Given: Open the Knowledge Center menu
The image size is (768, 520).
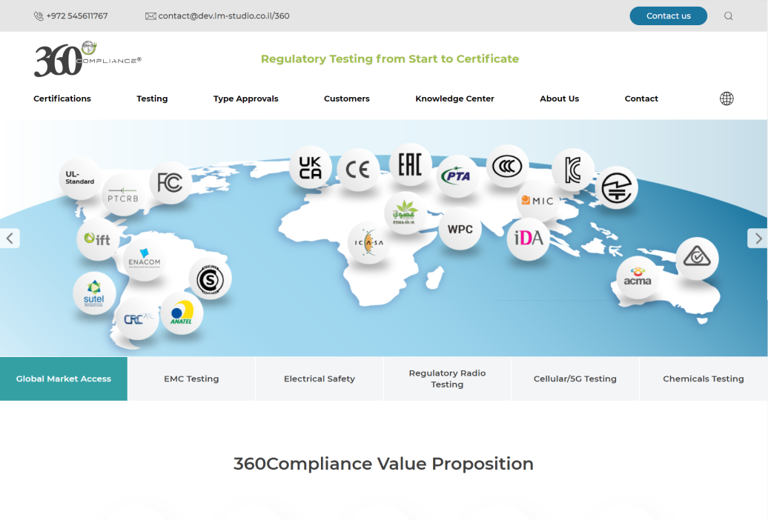Looking at the screenshot, I should click(454, 99).
